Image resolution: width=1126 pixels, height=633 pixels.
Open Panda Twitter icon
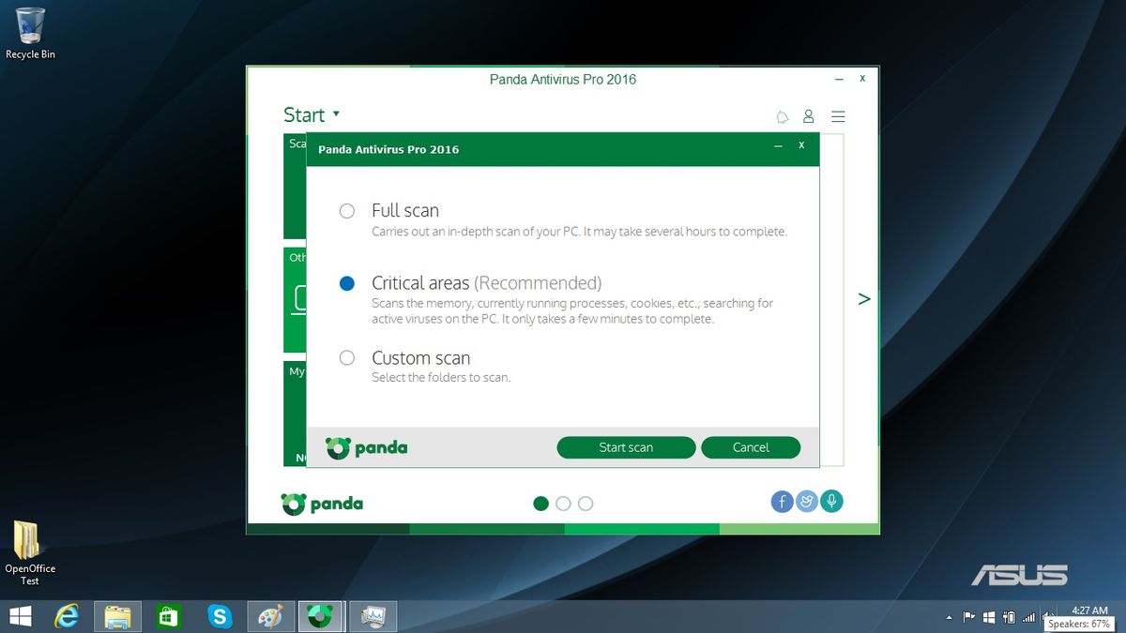tap(807, 502)
